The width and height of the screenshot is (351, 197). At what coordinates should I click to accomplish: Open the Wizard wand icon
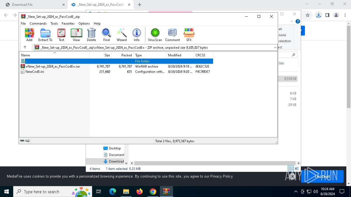pos(121,35)
